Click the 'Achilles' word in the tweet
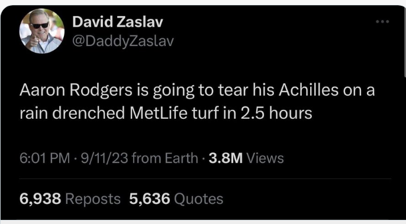Screen dimensions: 406x224 (x=309, y=90)
